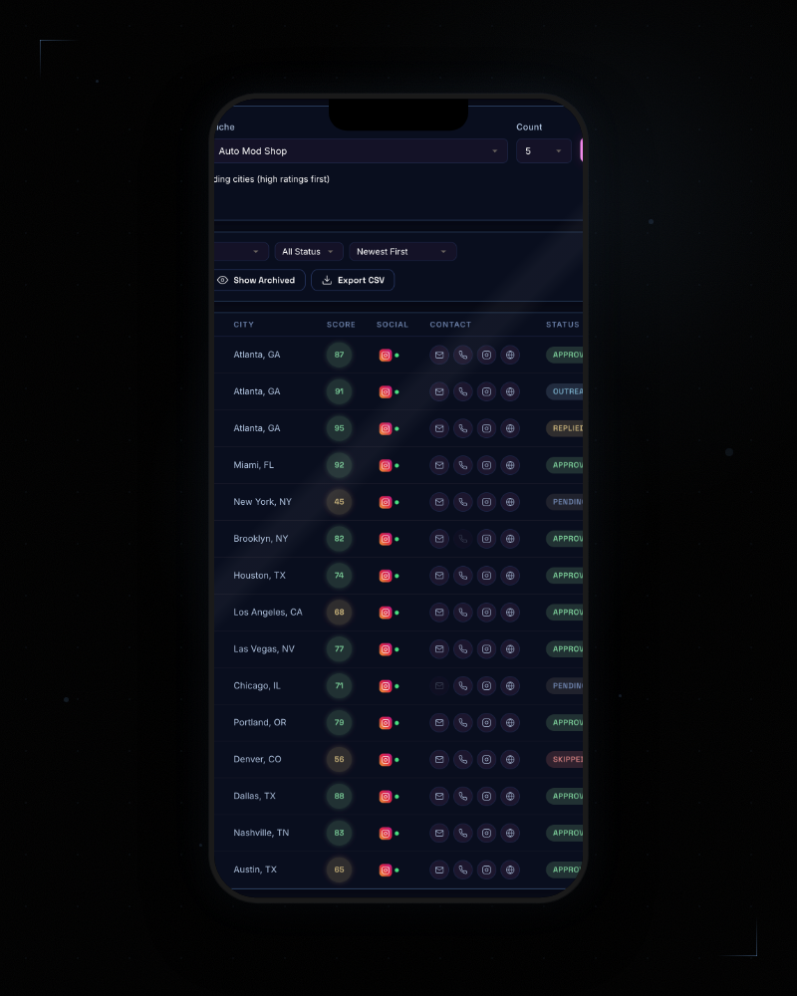Click Instagram social logo for Portland, OR

[386, 723]
